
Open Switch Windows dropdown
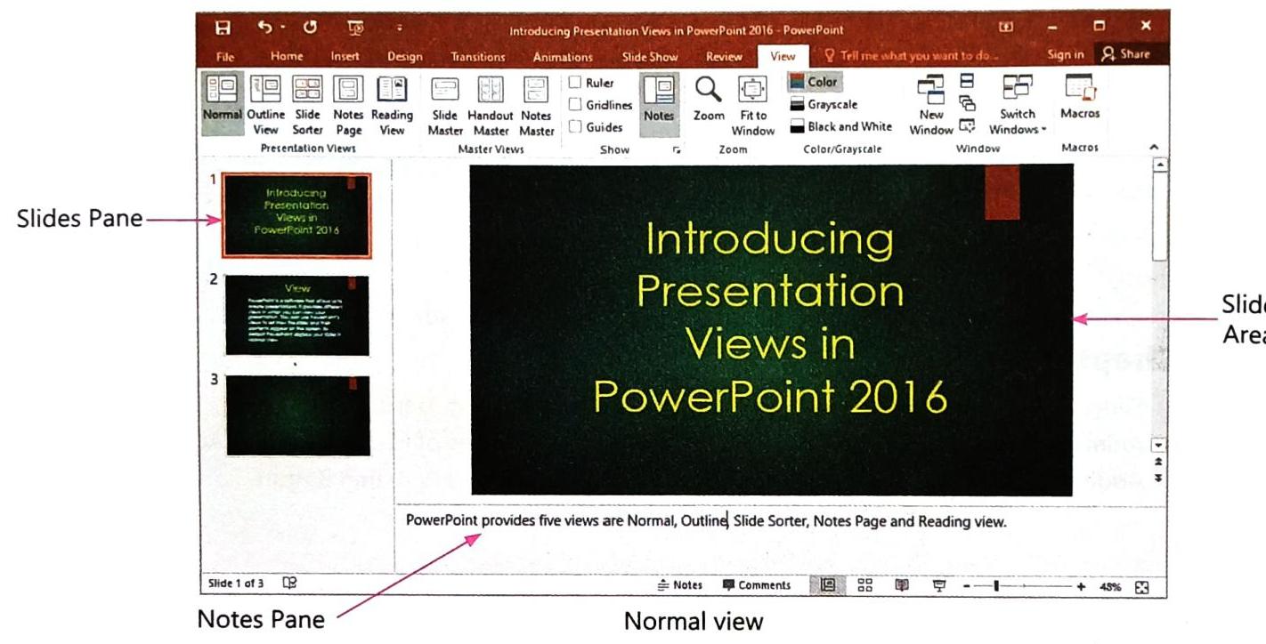click(x=1017, y=106)
